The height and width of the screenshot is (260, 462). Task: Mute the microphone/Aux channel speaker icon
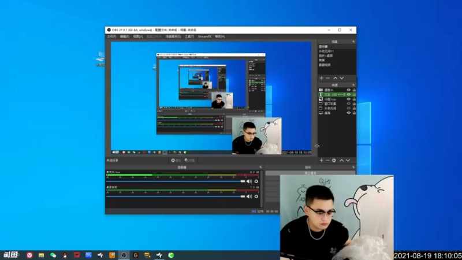(249, 181)
